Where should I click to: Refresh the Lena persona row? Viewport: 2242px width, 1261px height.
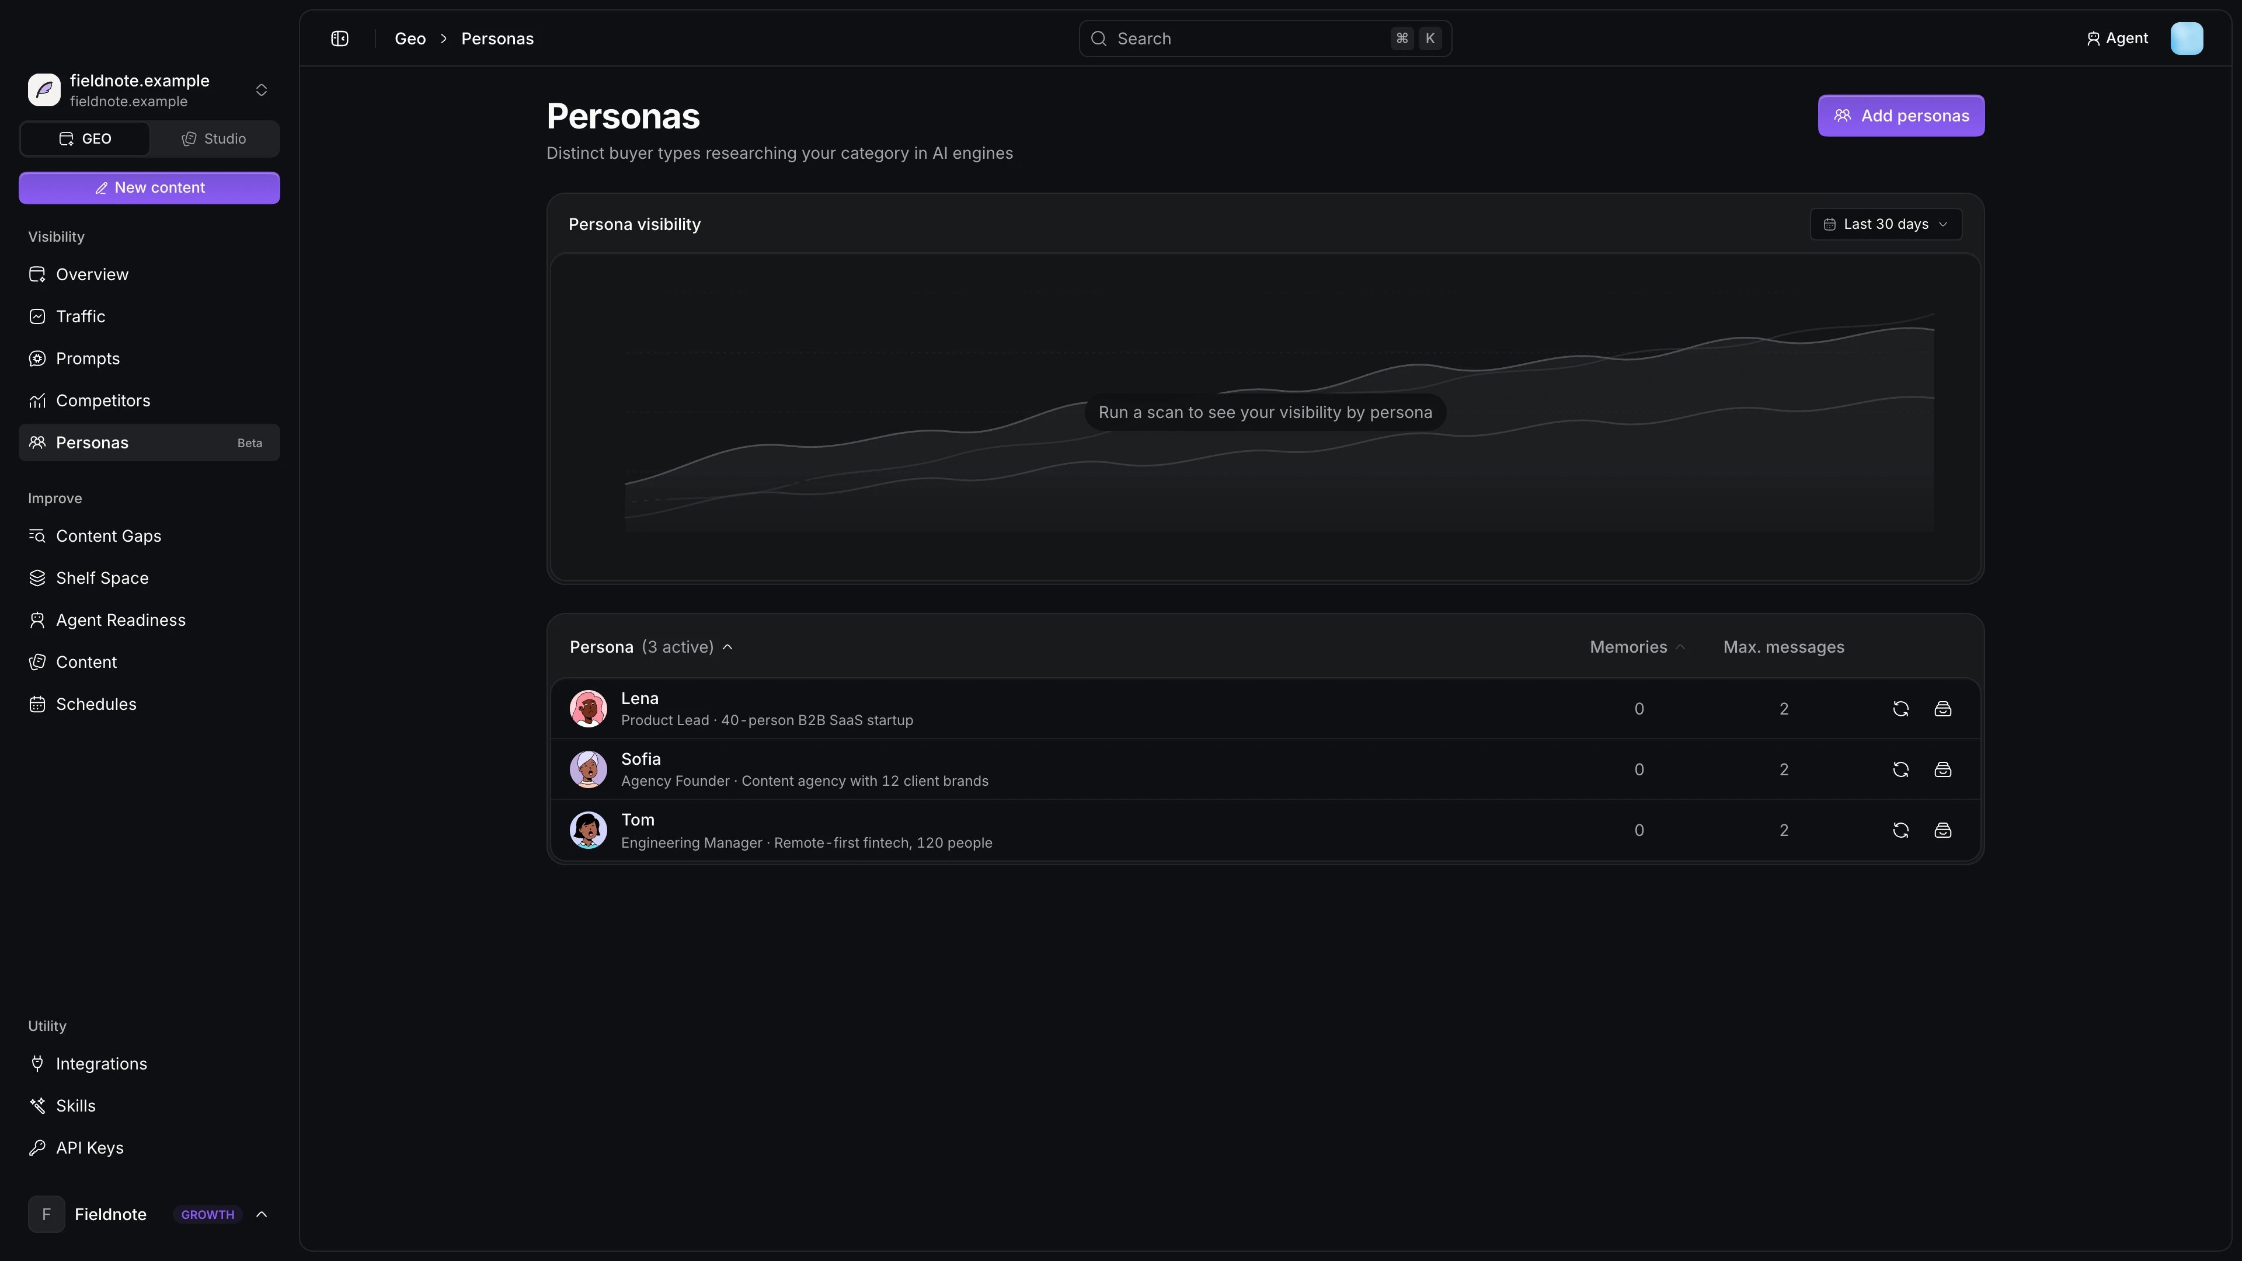1901,708
